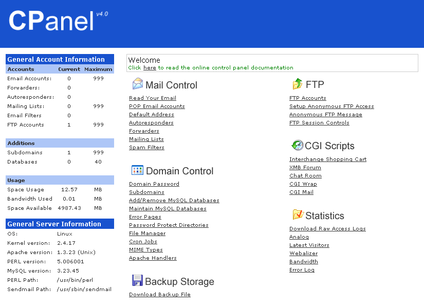
Task: Open Interchange Shopping Cart script
Action: (x=328, y=159)
